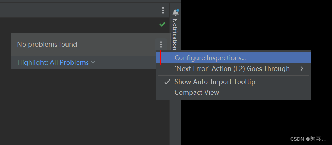Open the three-dot options menu above the editor

pyautogui.click(x=163, y=10)
